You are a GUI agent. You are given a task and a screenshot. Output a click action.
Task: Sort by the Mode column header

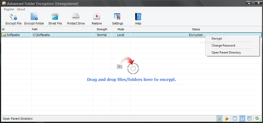click(121, 29)
